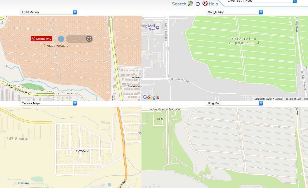Open the Google Map layer selector
Screen dimensions: 308x188
pyautogui.click(x=234, y=12)
